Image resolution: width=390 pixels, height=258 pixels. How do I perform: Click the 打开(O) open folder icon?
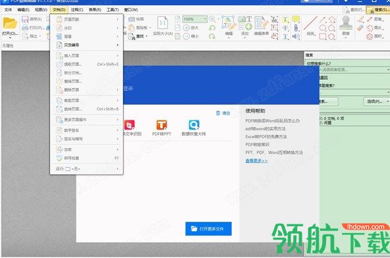10,23
